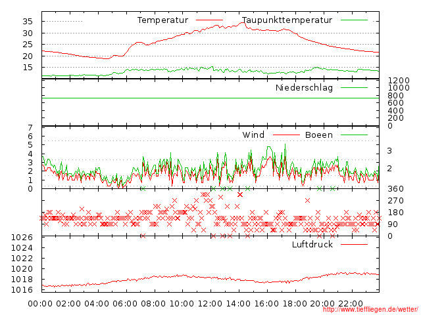Click the 35 value on temperature axis

tap(28, 22)
